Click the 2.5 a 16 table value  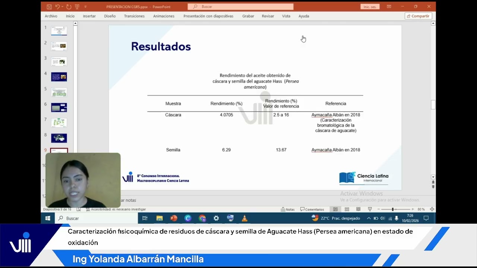tap(281, 115)
